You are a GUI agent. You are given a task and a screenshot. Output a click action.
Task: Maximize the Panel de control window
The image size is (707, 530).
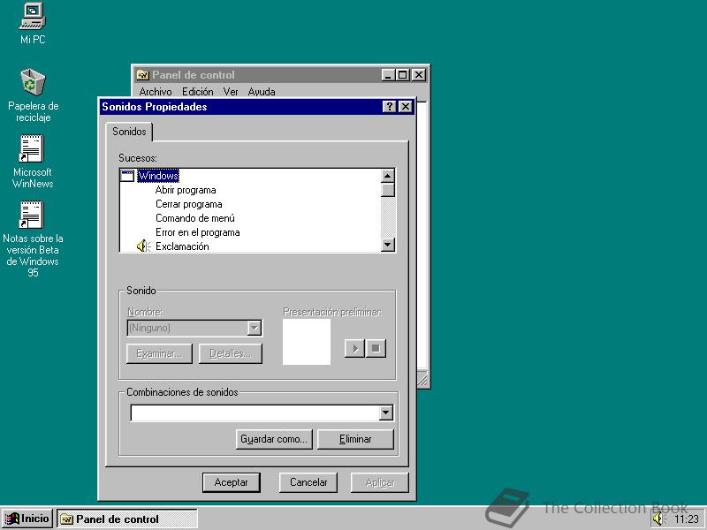pyautogui.click(x=403, y=75)
